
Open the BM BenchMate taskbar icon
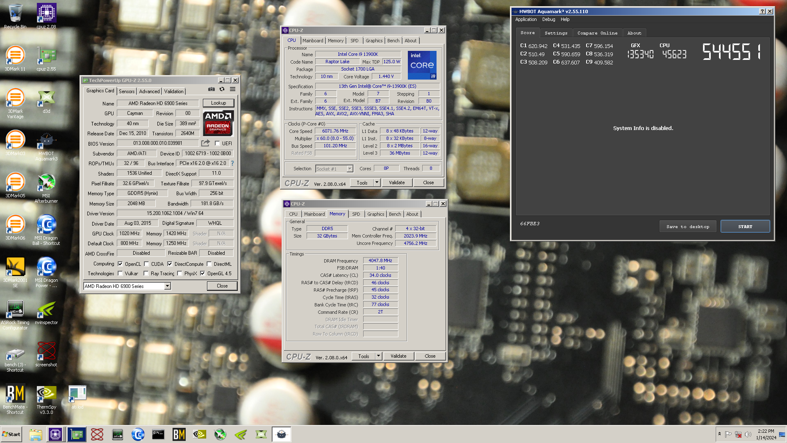pyautogui.click(x=179, y=434)
